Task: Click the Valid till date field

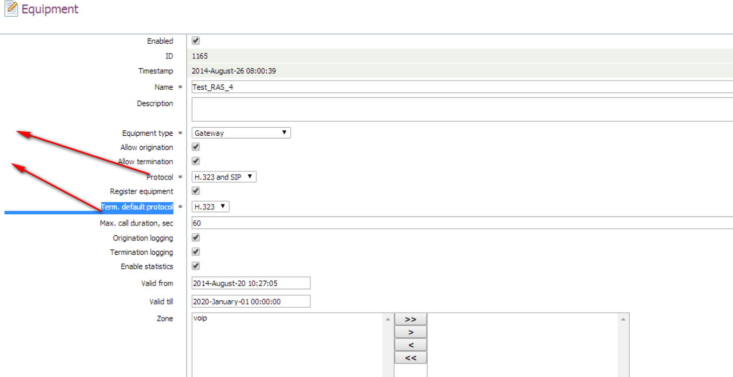Action: coord(251,301)
